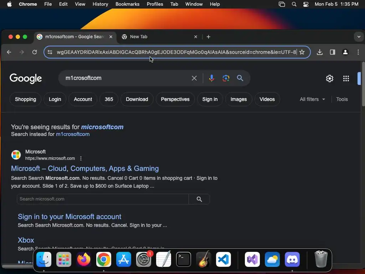Viewport: 365px width, 274px height.
Task: Open Discord from the dock
Action: [292, 259]
